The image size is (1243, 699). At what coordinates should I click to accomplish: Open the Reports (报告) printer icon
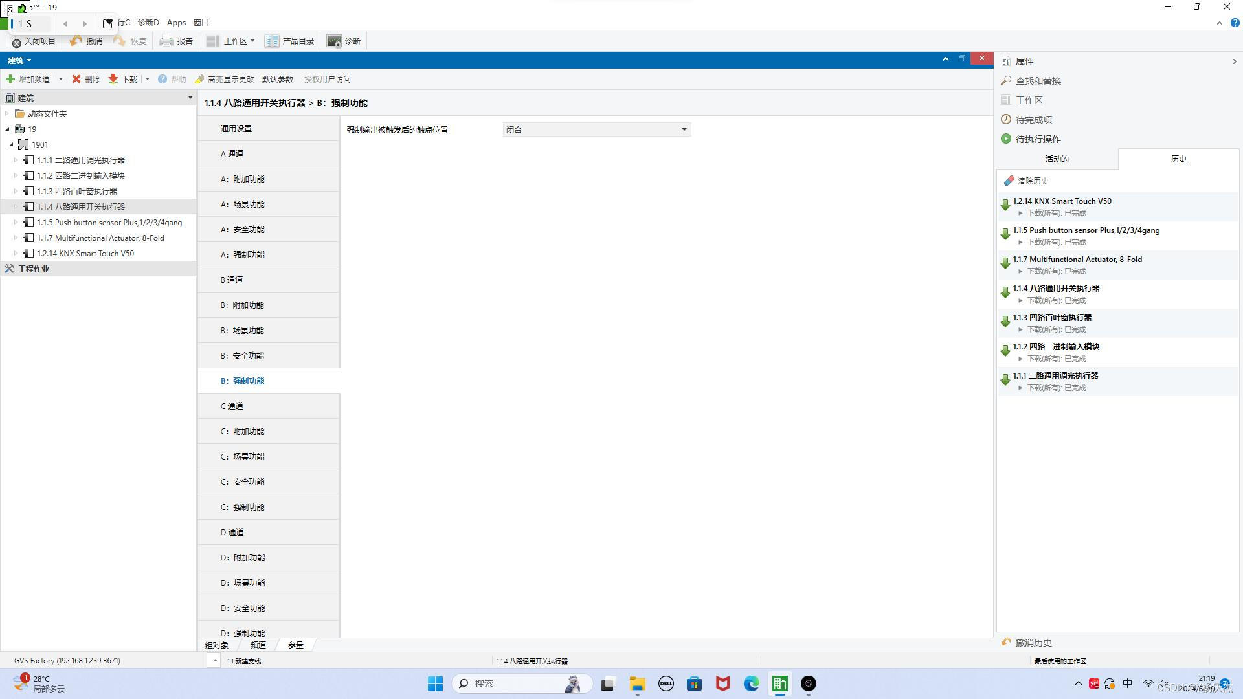click(x=166, y=41)
